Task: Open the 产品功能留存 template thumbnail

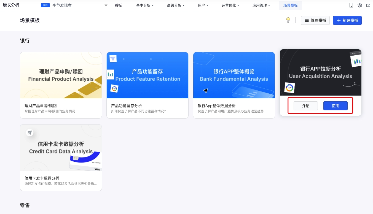Action: click(x=147, y=75)
